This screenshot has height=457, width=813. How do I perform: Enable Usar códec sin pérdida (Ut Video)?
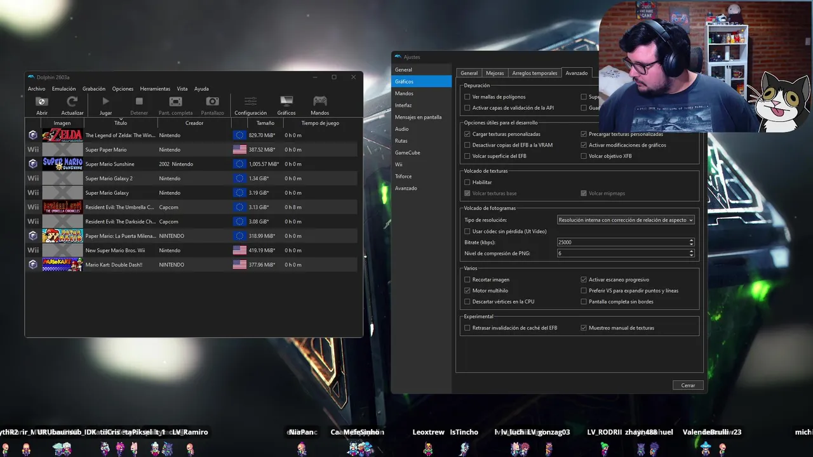tap(467, 231)
